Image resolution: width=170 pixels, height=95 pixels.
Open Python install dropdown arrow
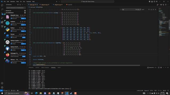(25, 31)
